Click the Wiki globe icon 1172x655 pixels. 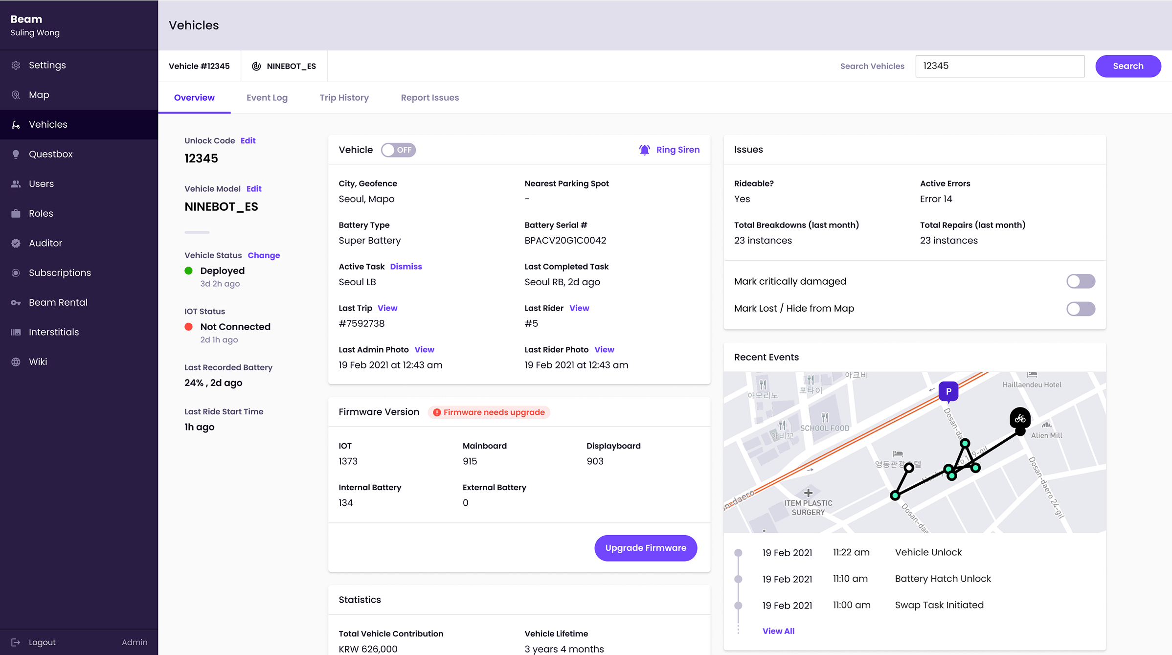pos(16,362)
